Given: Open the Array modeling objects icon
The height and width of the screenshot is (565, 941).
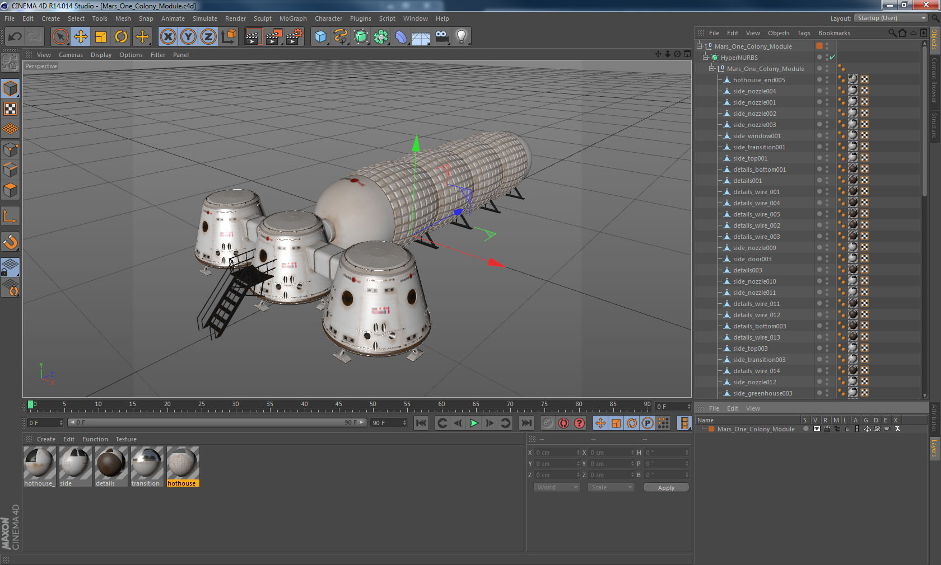Looking at the screenshot, I should coord(381,37).
